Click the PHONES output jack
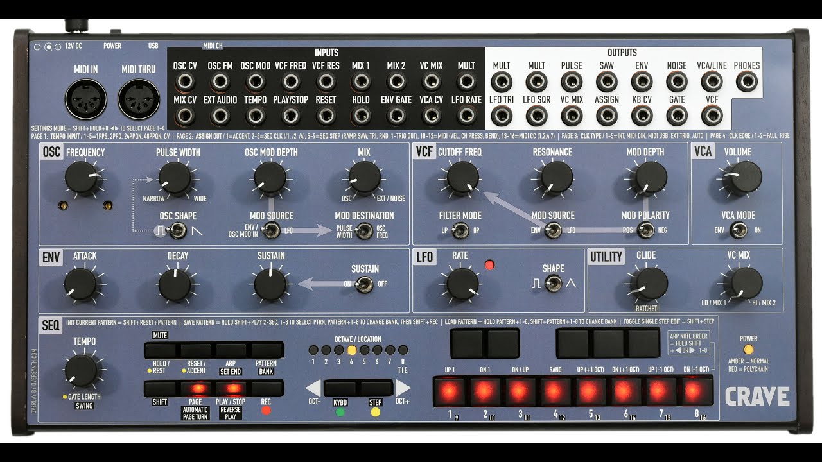 click(x=746, y=81)
